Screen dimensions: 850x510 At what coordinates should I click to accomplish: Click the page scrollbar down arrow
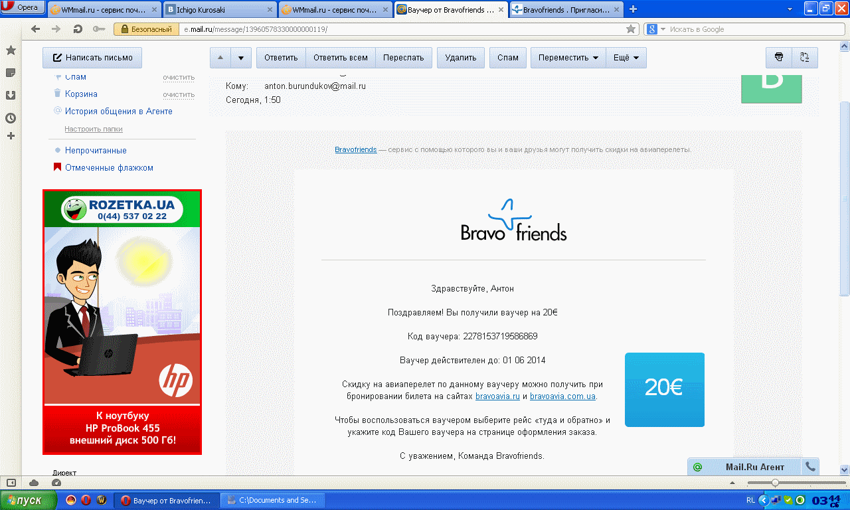(x=845, y=469)
